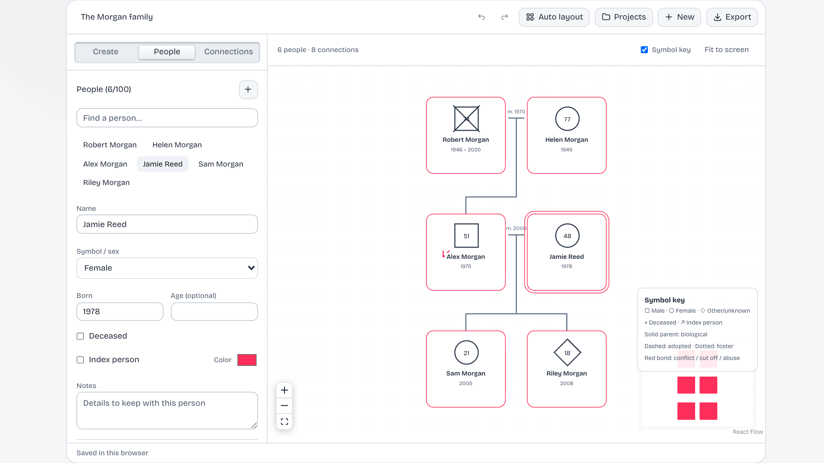
Task: Select Helen Morgan in people list
Action: pos(177,145)
